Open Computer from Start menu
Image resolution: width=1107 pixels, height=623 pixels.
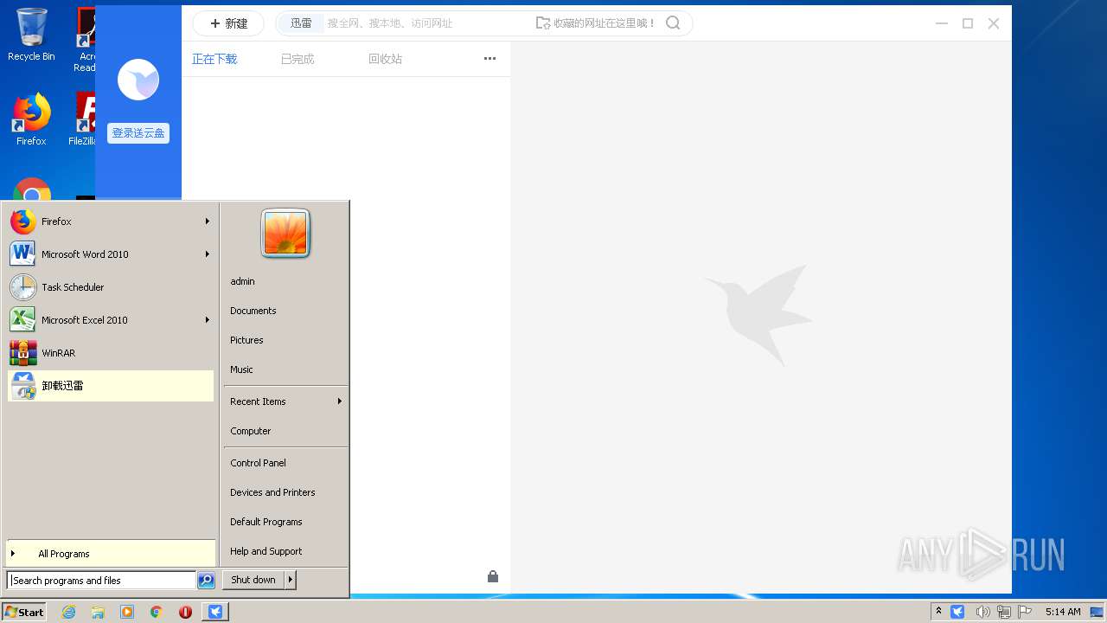point(285,431)
